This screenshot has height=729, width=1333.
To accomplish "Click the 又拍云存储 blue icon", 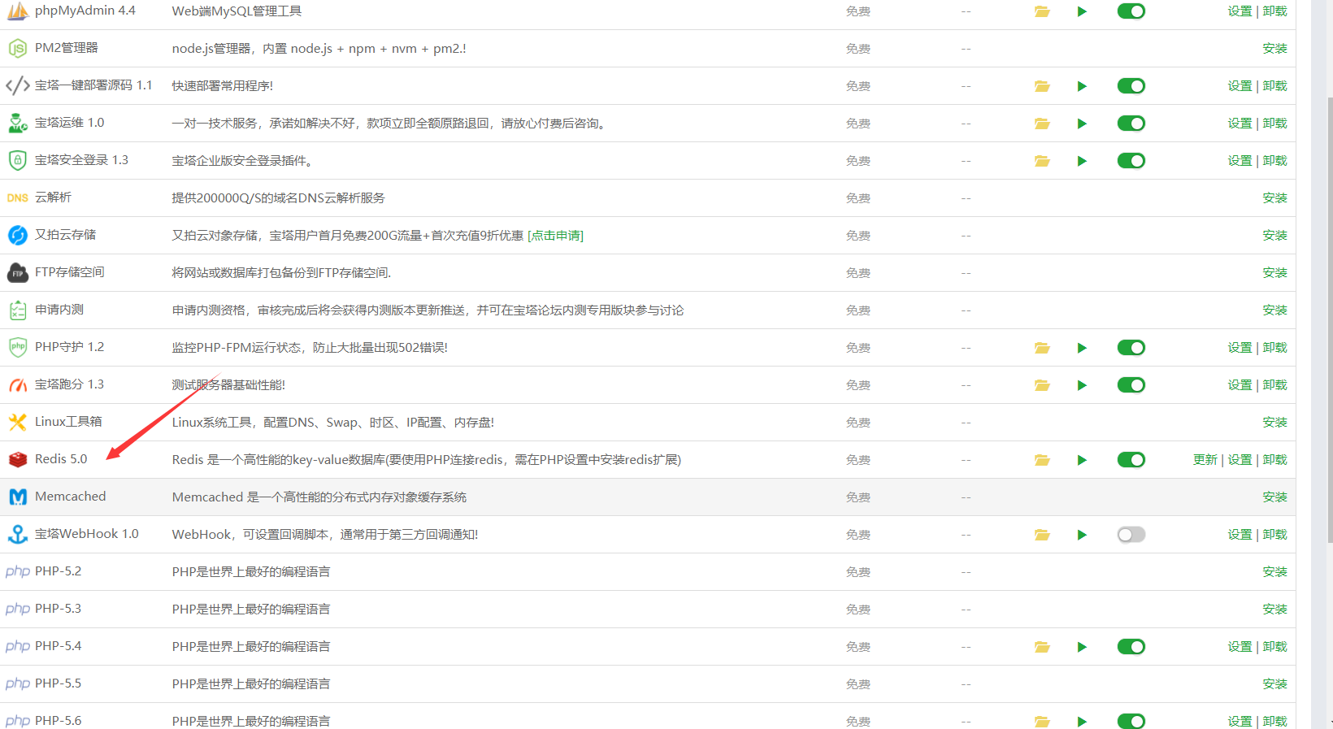I will pyautogui.click(x=18, y=235).
